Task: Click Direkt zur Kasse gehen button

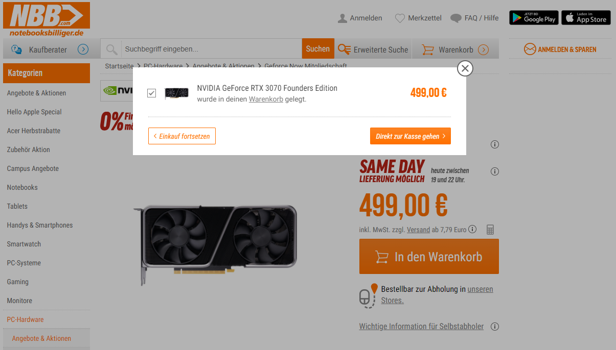Action: (x=410, y=136)
